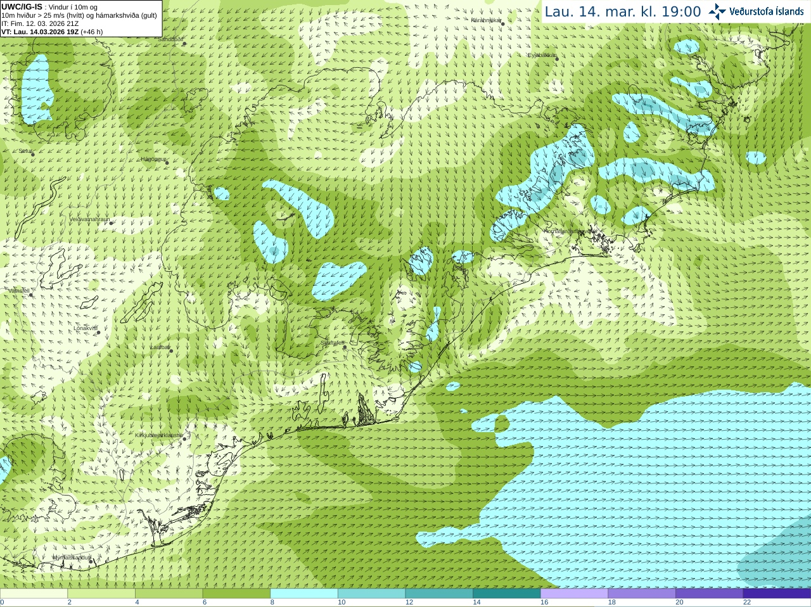Click the legend value 16
The image size is (811, 607).
(x=544, y=603)
